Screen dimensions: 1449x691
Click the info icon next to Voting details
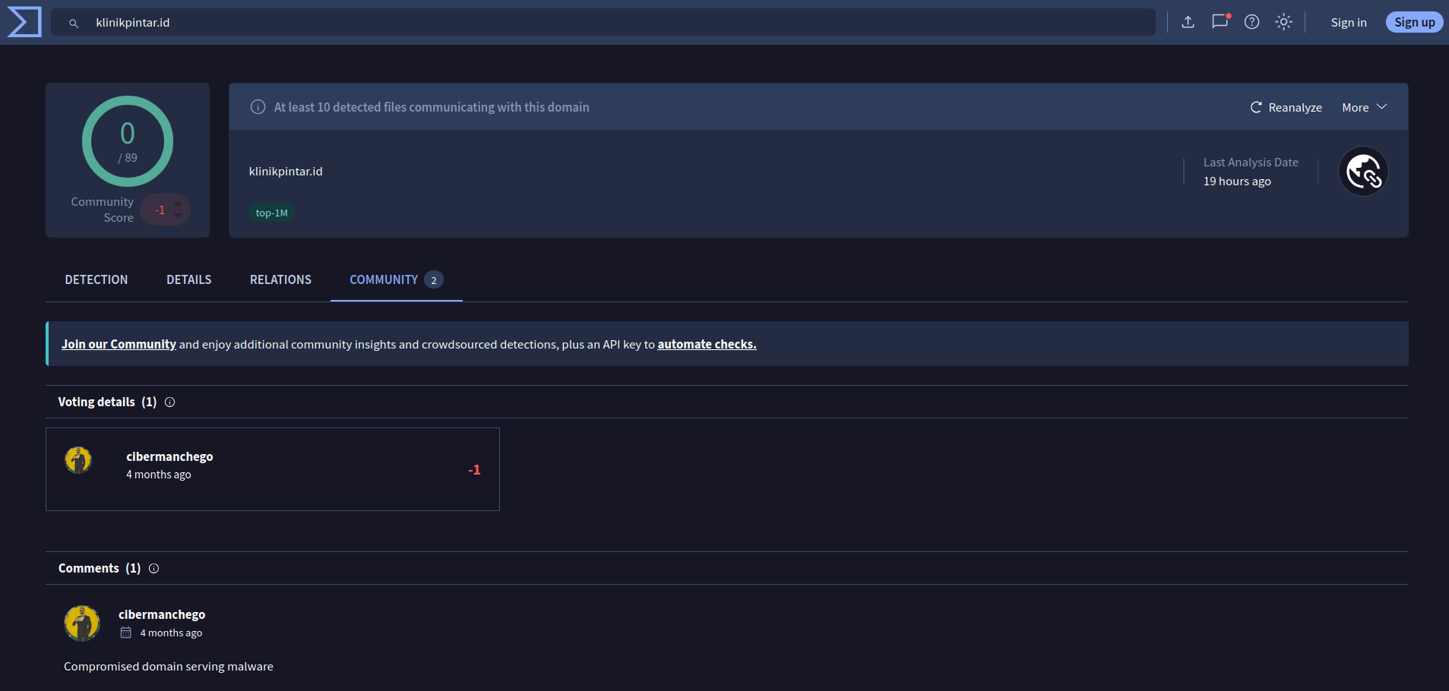(x=170, y=402)
